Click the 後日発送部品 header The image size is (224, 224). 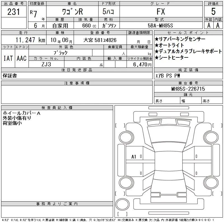coord(77,70)
